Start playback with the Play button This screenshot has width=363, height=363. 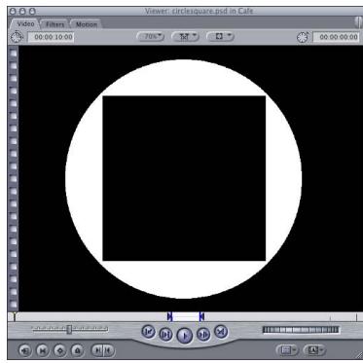[x=185, y=336]
